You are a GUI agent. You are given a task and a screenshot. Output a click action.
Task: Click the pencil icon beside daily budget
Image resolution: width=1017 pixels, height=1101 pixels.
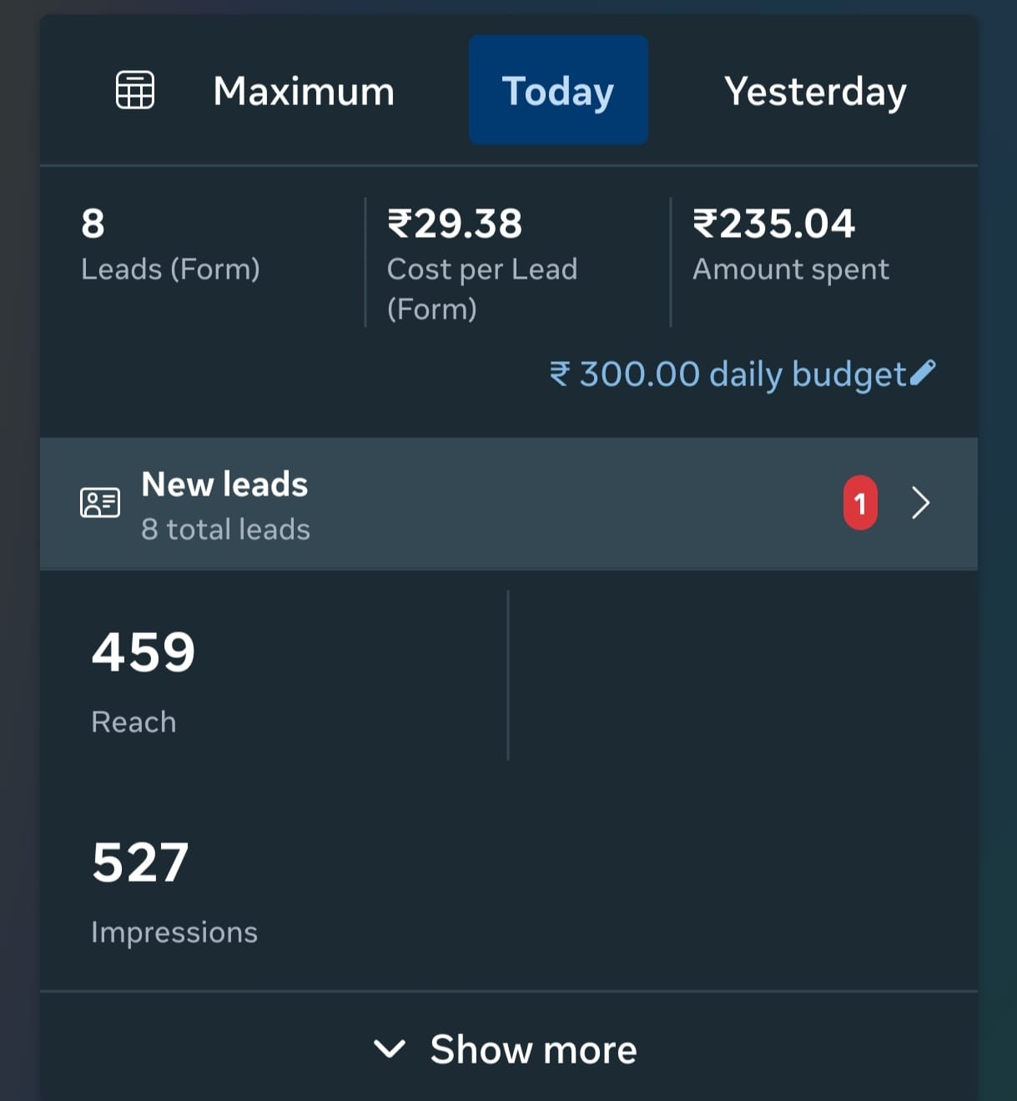point(923,373)
